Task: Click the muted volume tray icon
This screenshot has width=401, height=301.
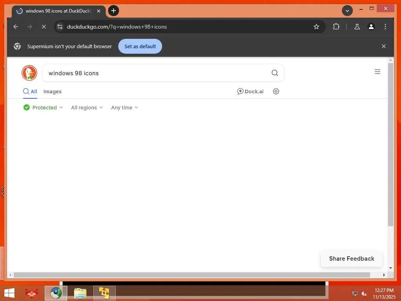Action: [x=364, y=294]
